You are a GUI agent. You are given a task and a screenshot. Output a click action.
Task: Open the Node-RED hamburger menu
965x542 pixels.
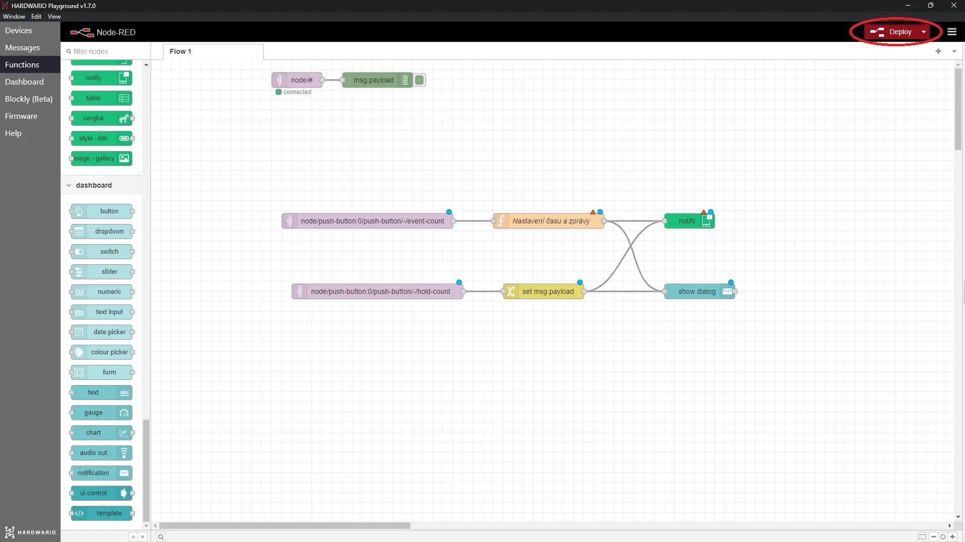[951, 32]
